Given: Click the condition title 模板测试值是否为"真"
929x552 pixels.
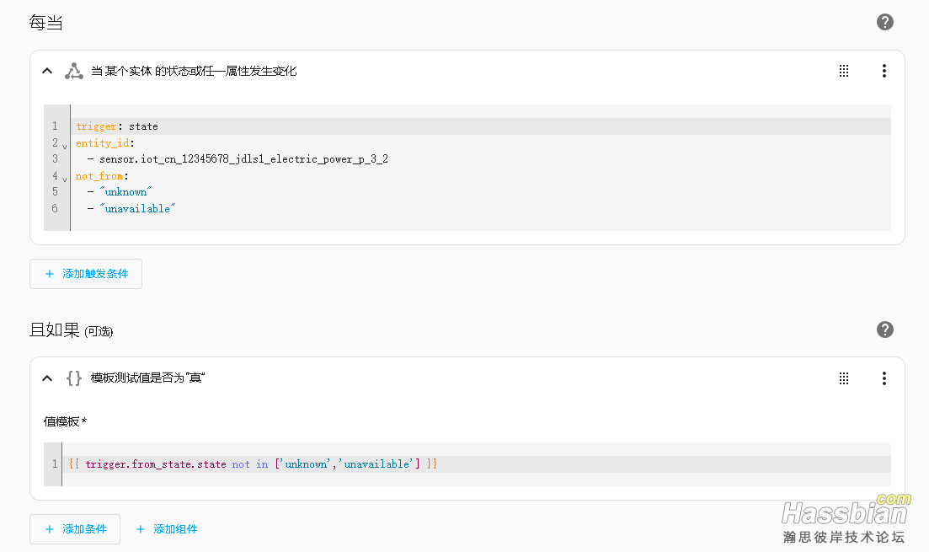Looking at the screenshot, I should pos(148,378).
